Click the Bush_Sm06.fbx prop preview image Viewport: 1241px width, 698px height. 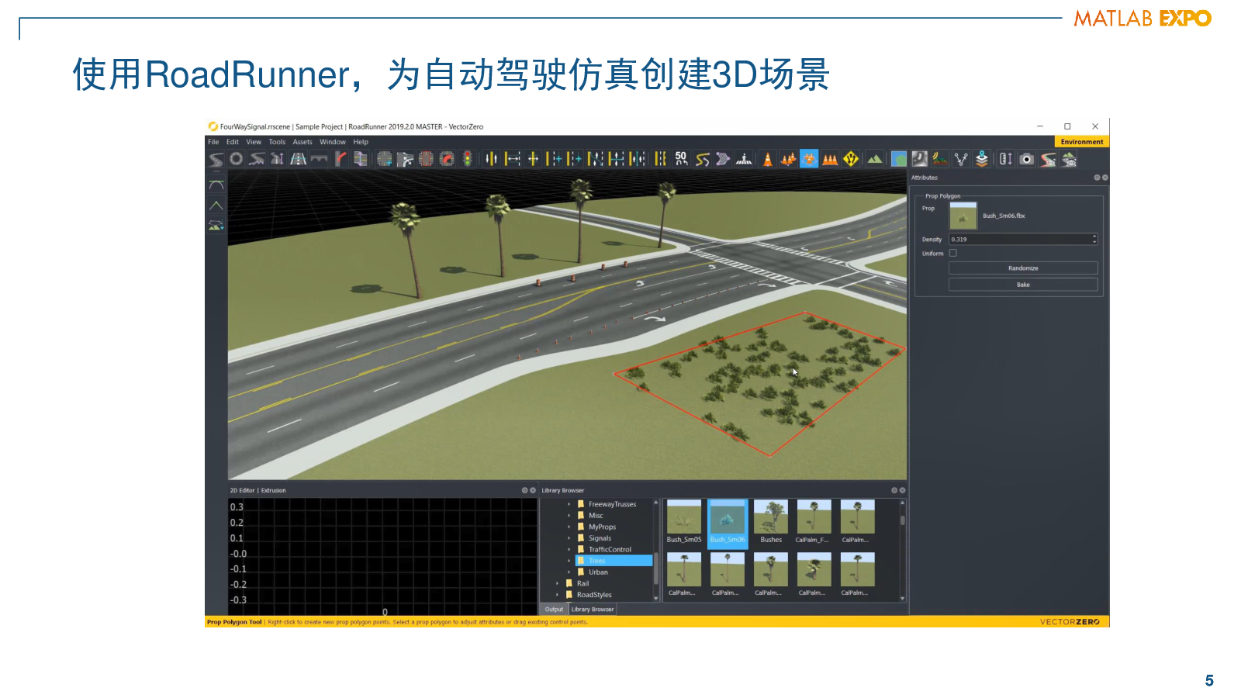(x=963, y=216)
